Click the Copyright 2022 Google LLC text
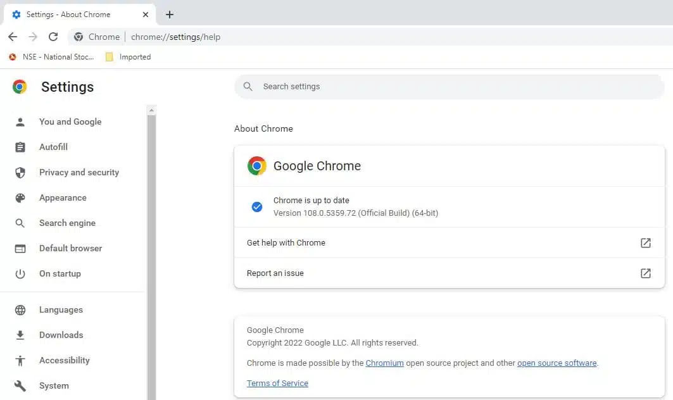 (x=332, y=343)
